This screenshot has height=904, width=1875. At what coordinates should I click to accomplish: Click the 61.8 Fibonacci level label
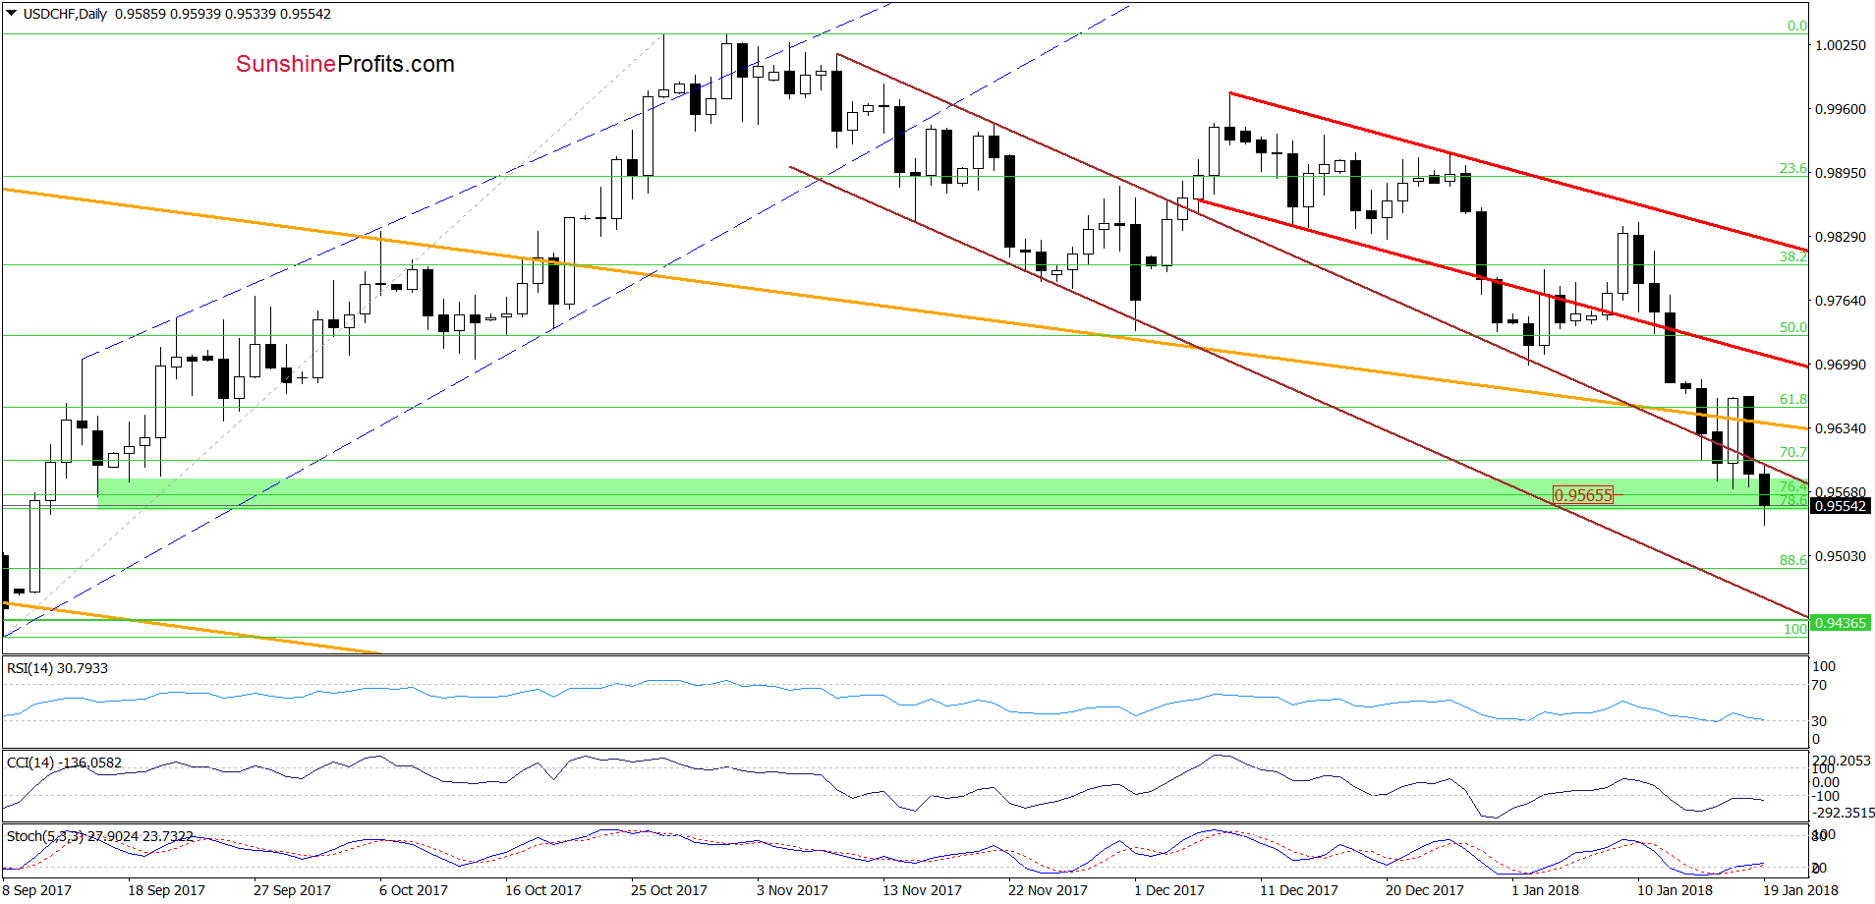tap(1793, 399)
